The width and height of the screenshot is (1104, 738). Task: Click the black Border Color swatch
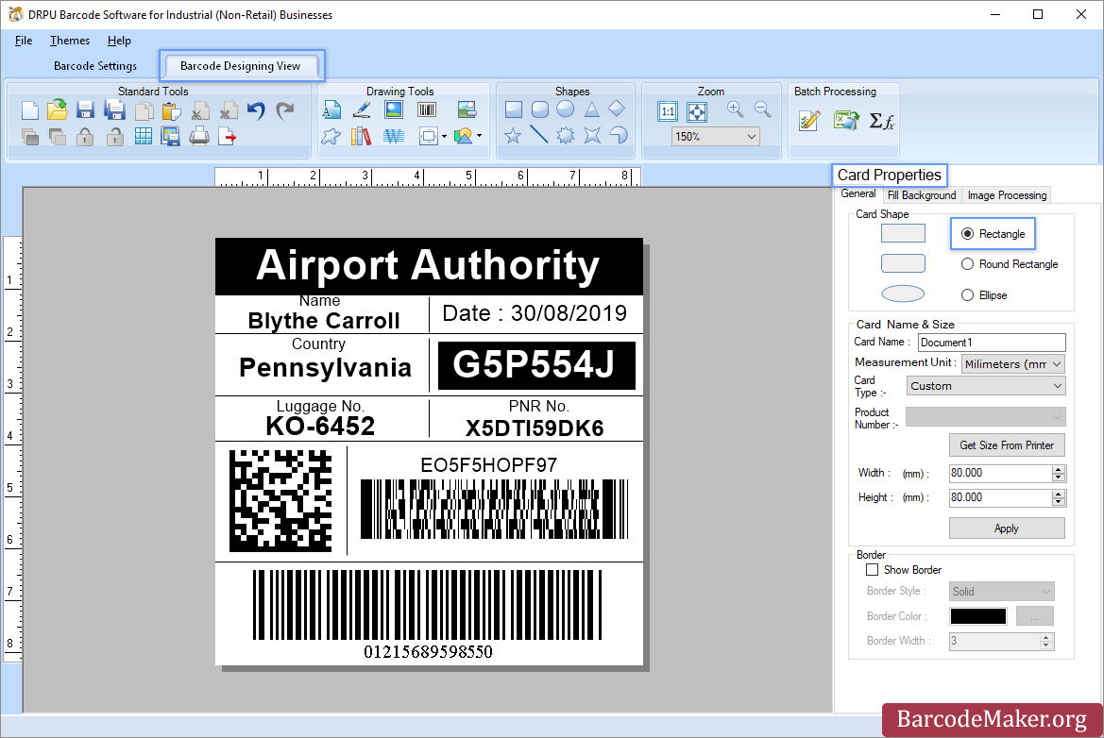click(978, 616)
